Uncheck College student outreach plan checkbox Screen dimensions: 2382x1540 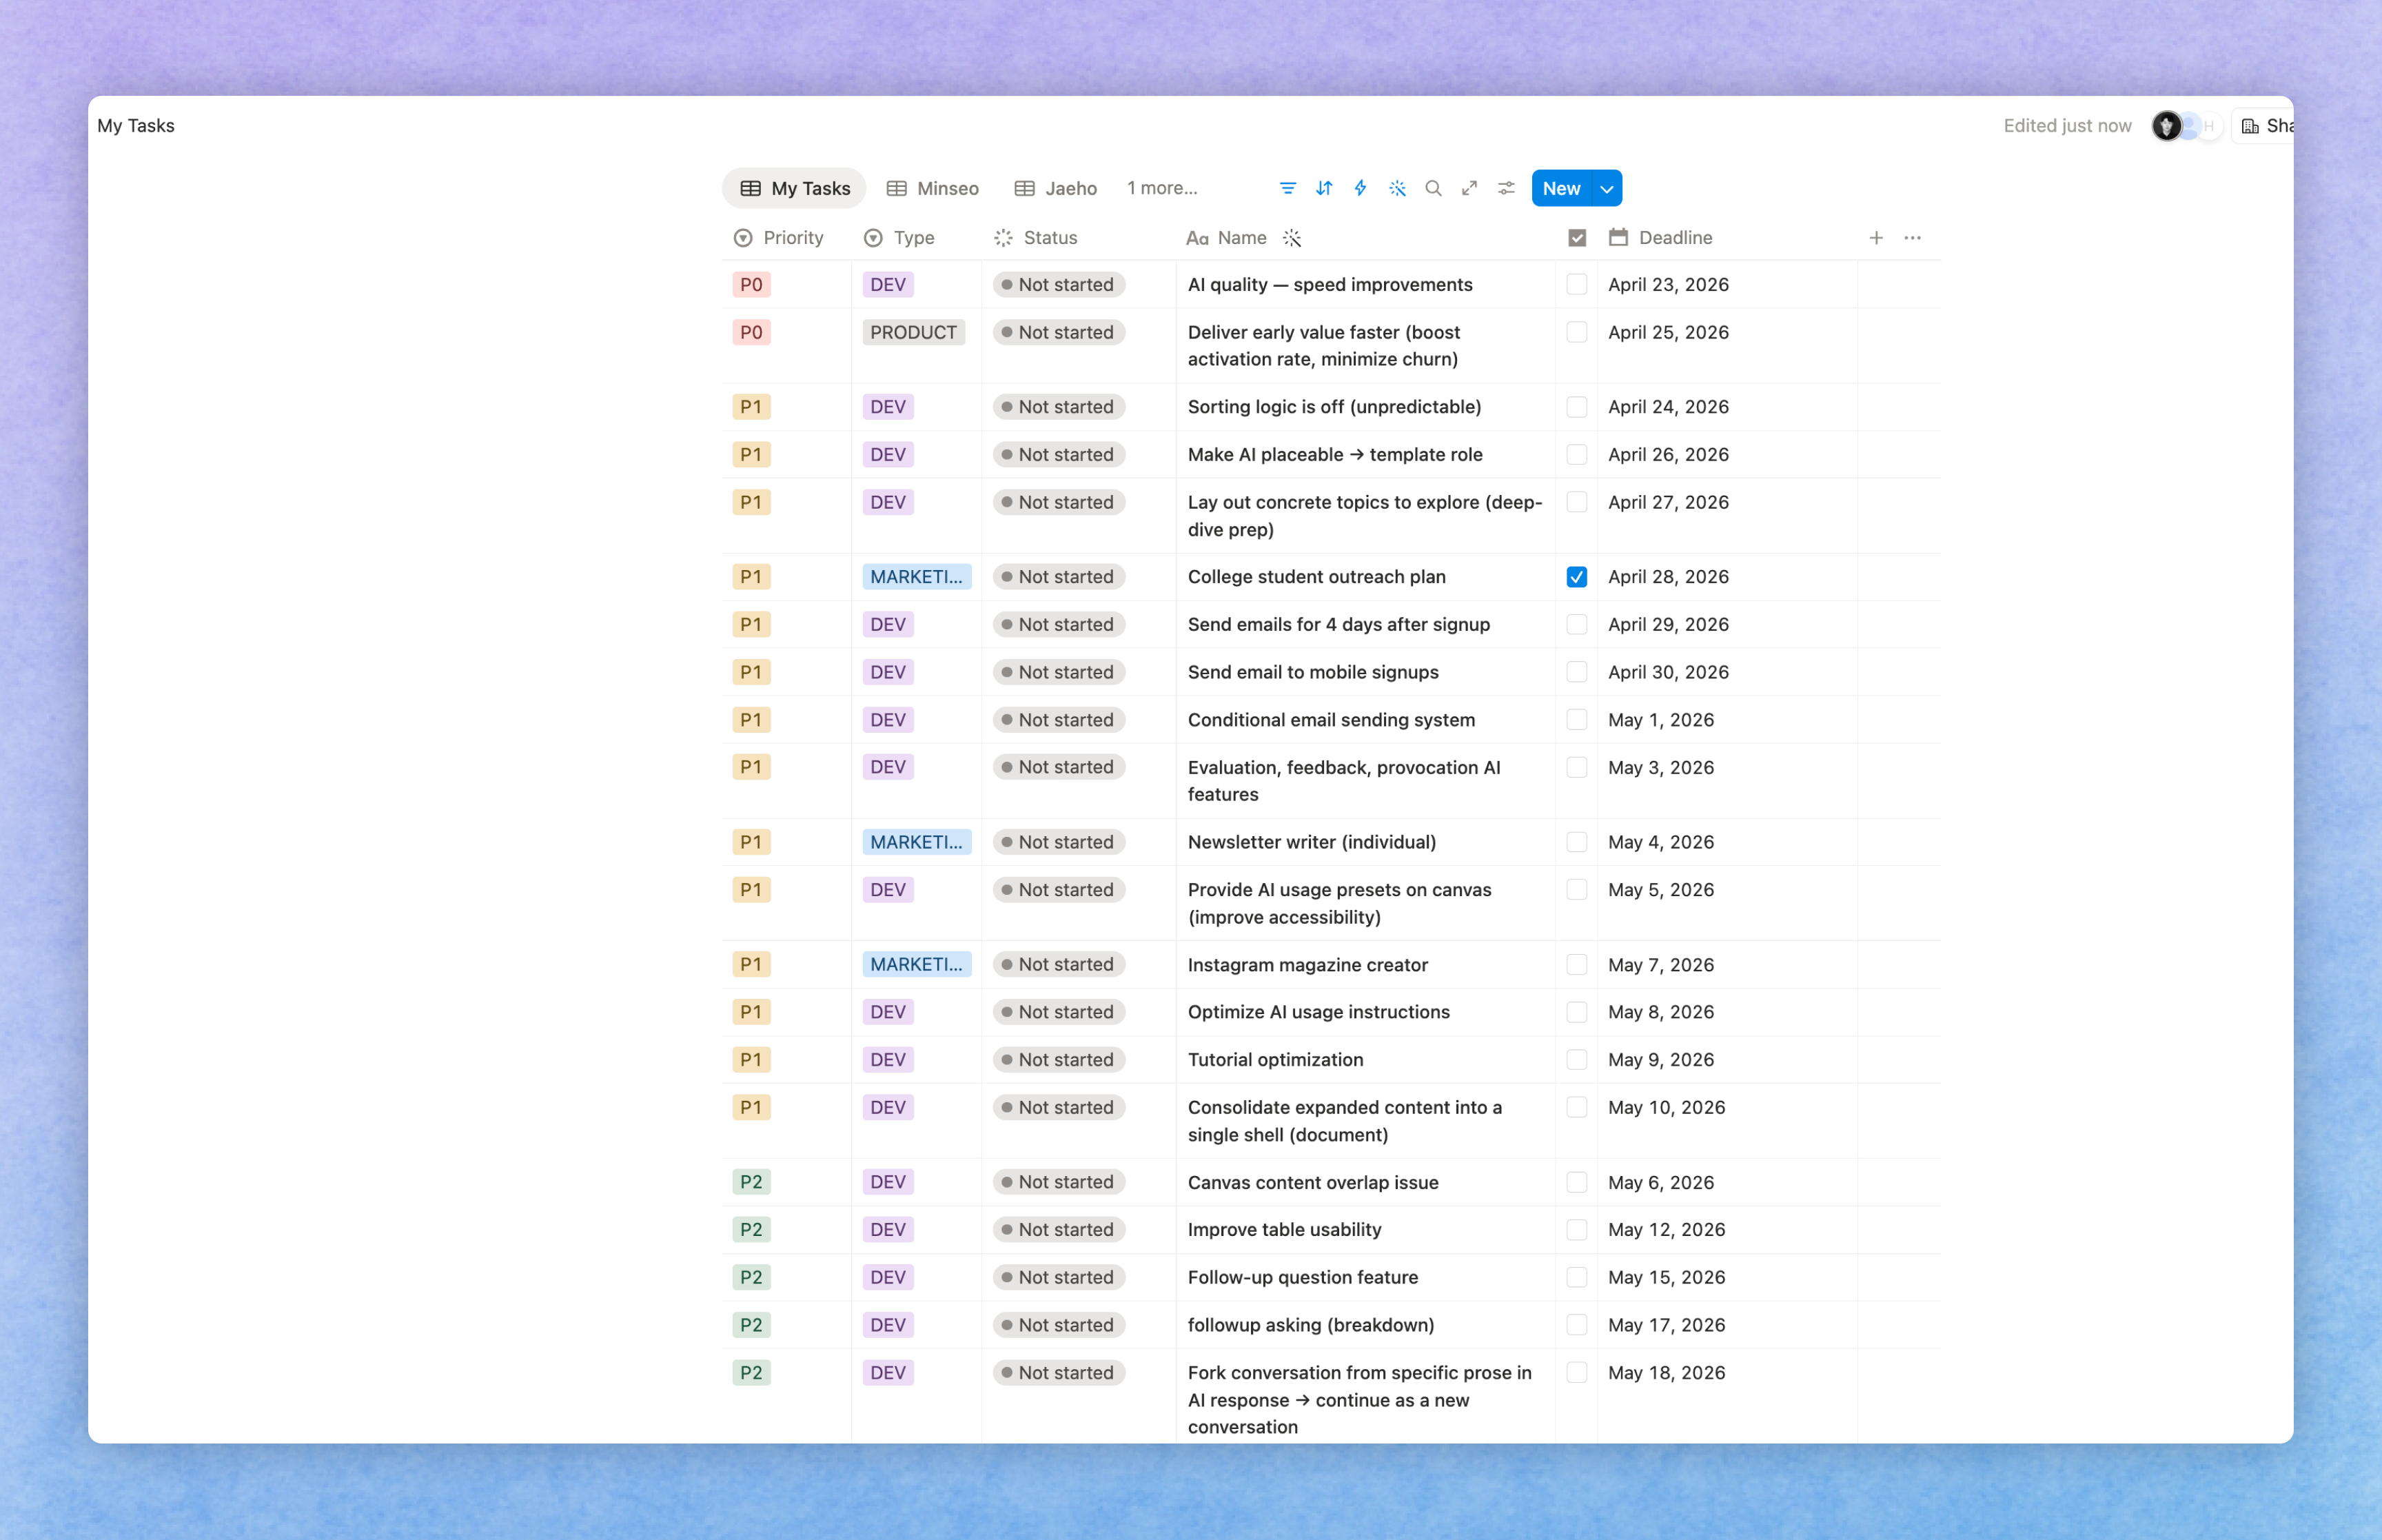tap(1576, 576)
